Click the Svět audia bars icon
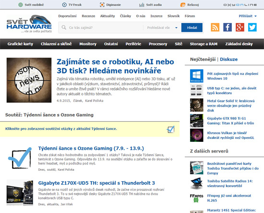264x213 pixels. coord(142,5)
